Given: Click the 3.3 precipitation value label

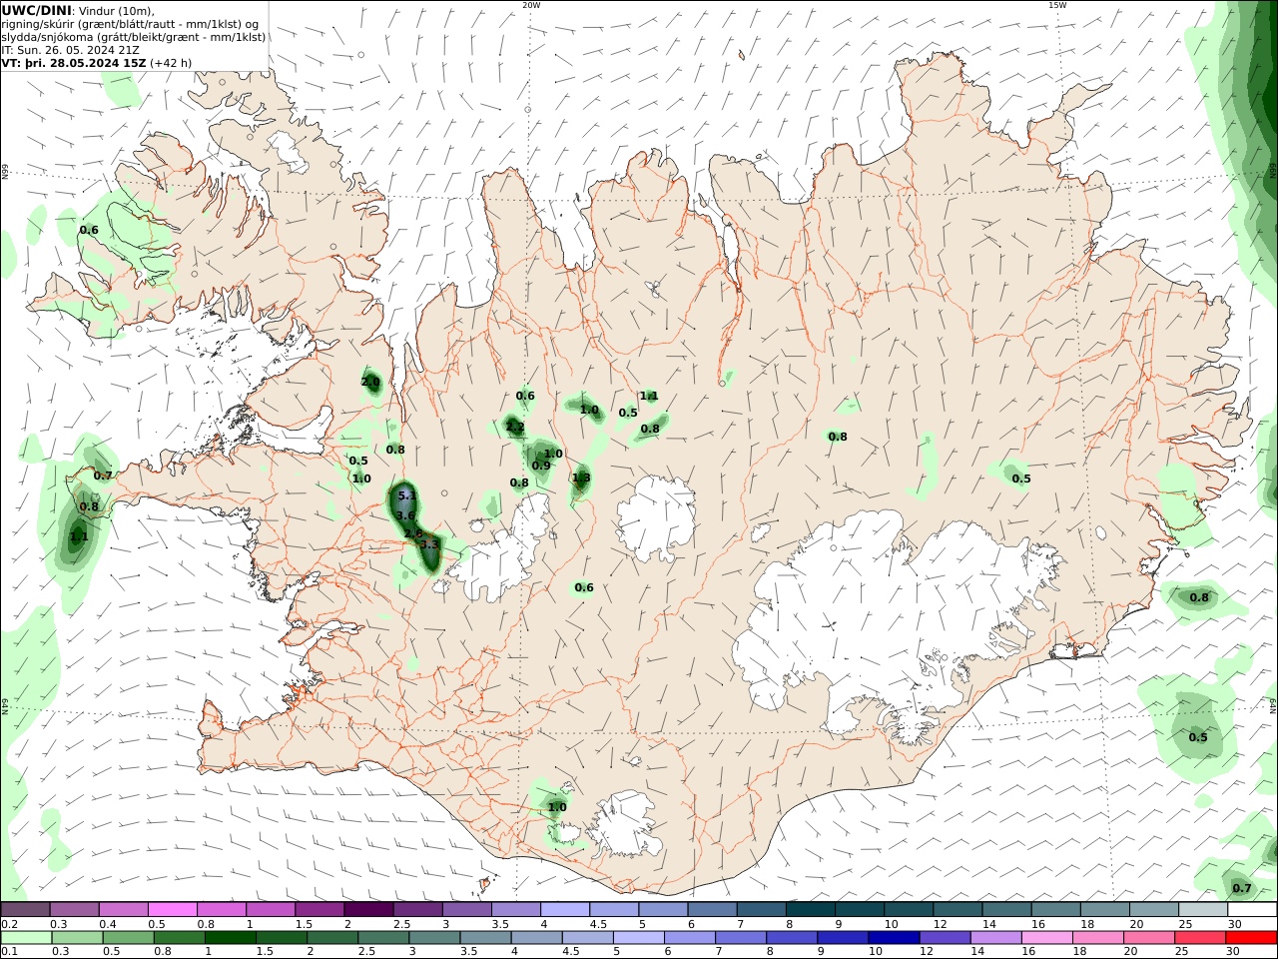Looking at the screenshot, I should pyautogui.click(x=430, y=544).
